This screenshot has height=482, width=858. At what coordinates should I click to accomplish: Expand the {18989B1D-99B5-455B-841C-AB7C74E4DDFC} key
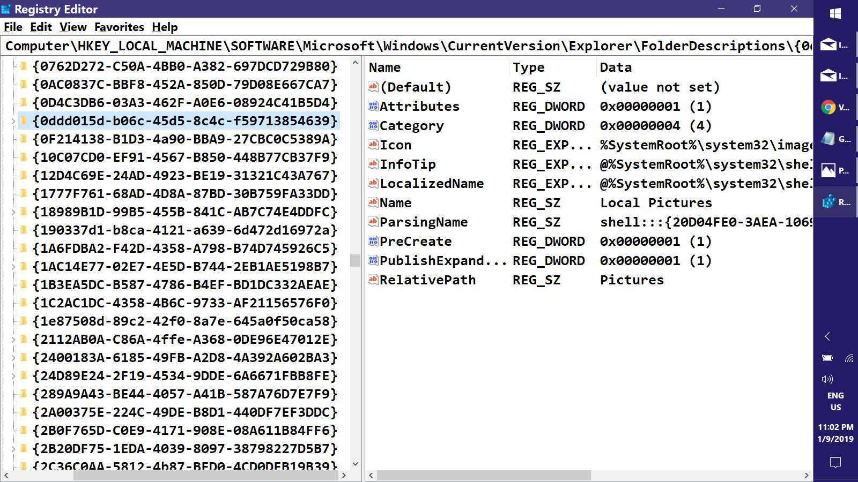[13, 212]
